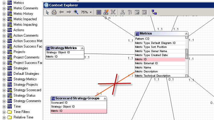
Task: Click the Context Explorer title bar icon
Action: coord(46,5)
